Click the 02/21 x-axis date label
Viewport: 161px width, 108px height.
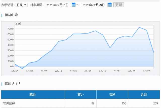[x=117, y=71]
